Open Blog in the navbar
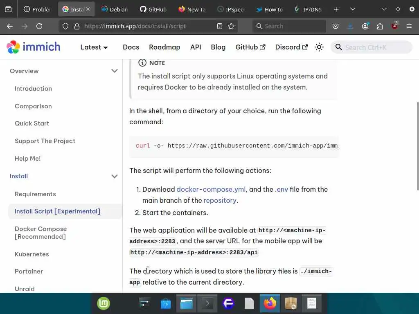The height and width of the screenshot is (314, 419). 218,47
